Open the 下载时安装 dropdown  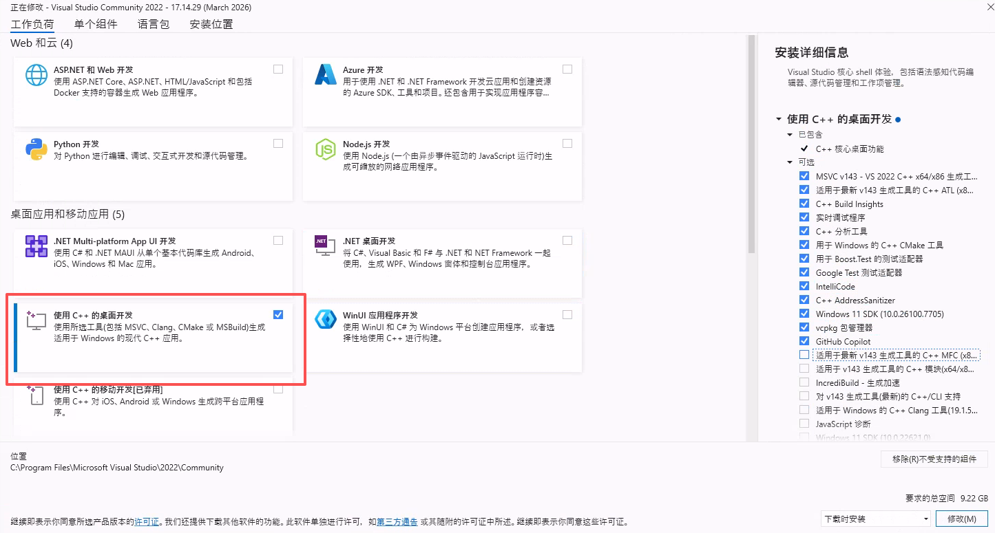(876, 519)
